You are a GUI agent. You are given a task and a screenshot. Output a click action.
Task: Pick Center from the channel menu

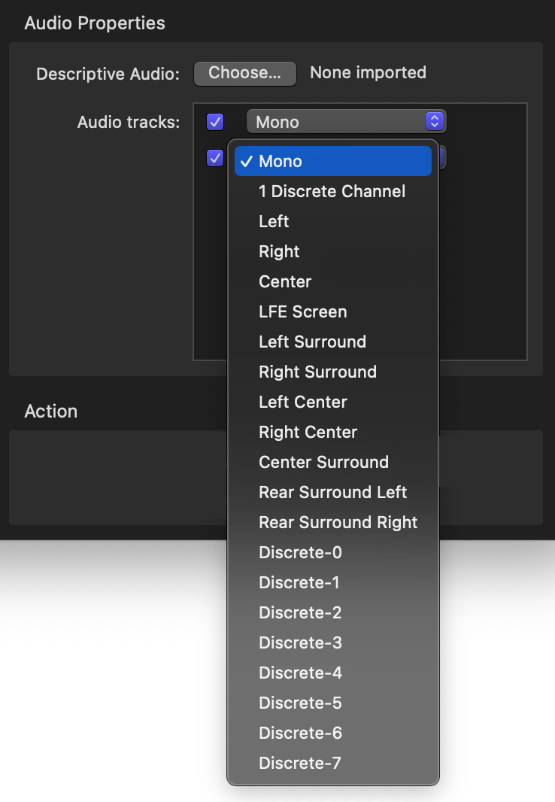333,282
